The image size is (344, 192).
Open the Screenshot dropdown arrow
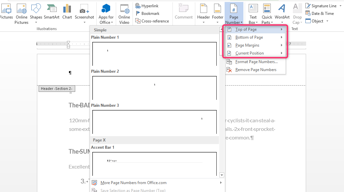click(84, 22)
